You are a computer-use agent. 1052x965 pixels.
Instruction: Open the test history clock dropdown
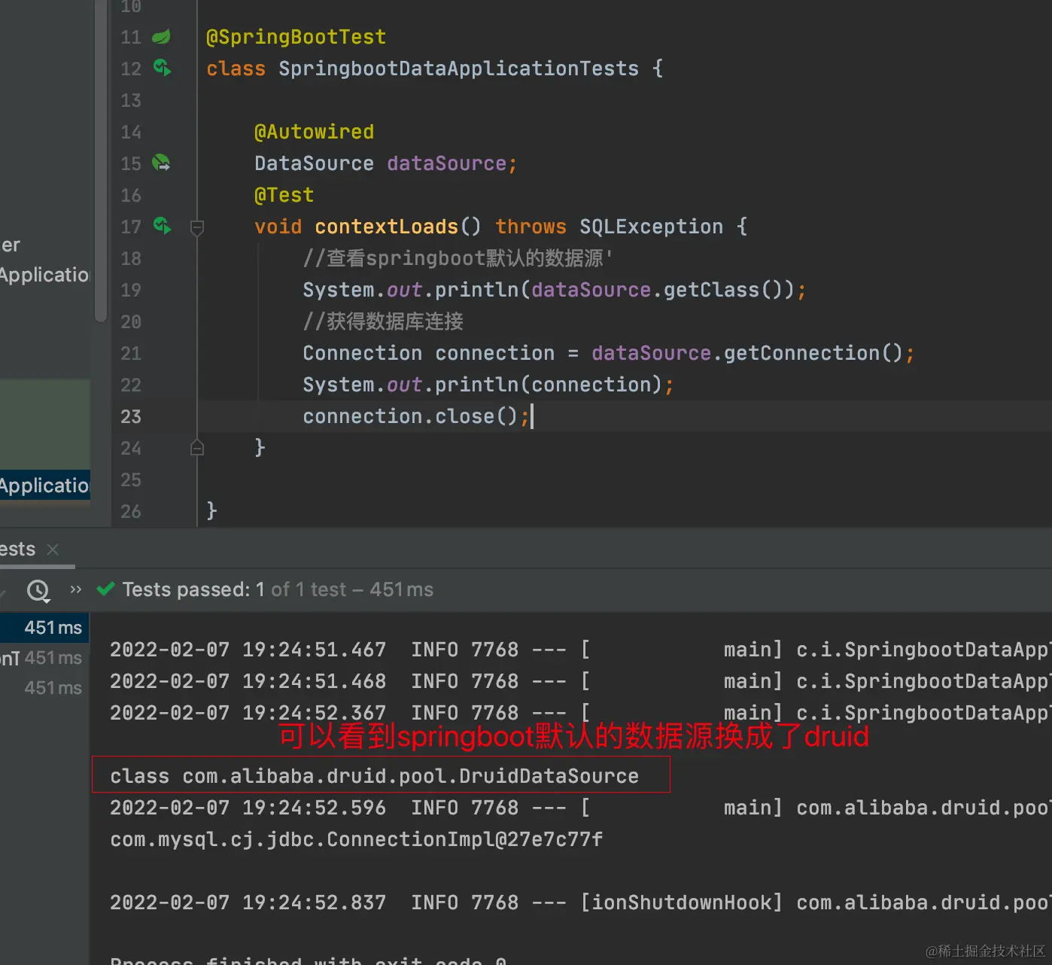38,591
